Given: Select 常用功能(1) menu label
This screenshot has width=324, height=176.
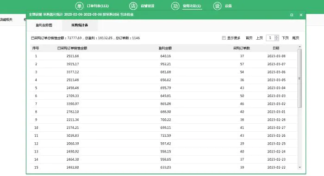Looking at the screenshot, I should point(192,6).
